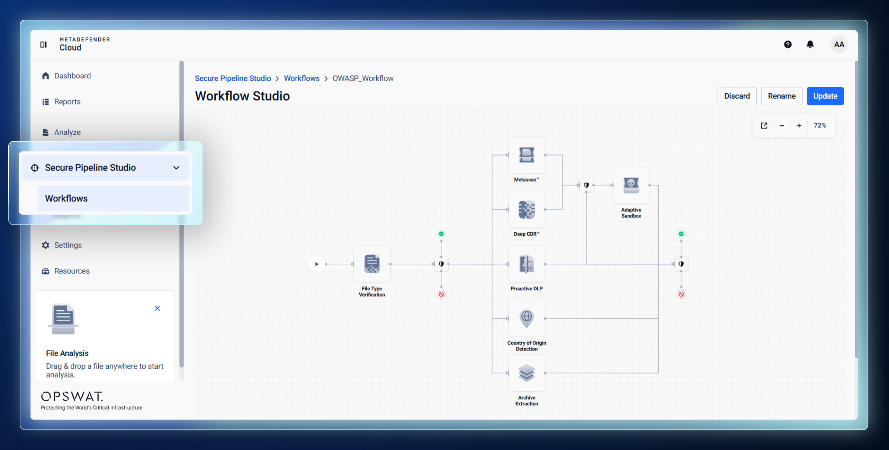Zoom in canvas with plus button
889x450 pixels.
[x=799, y=125]
